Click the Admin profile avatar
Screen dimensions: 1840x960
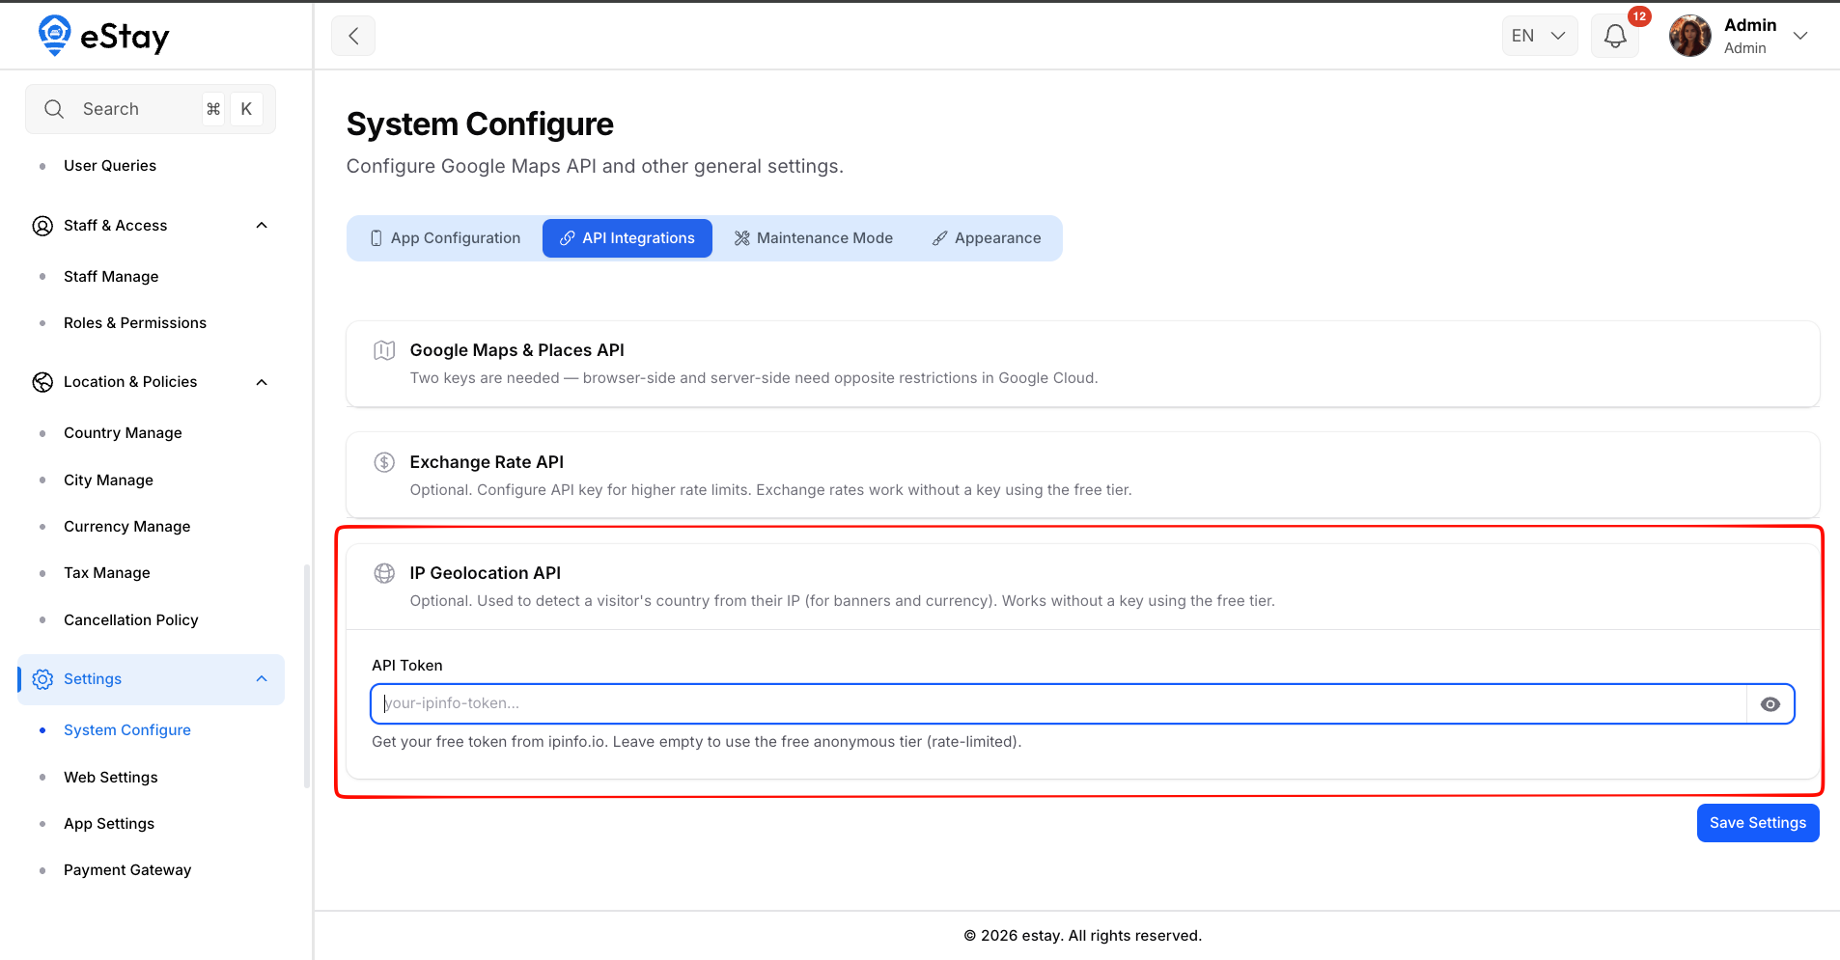tap(1689, 36)
